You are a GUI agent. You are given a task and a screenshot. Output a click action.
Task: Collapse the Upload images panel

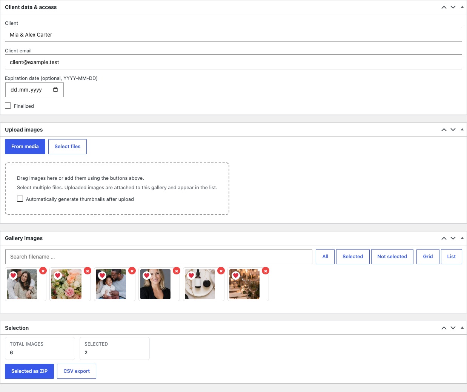click(x=462, y=130)
